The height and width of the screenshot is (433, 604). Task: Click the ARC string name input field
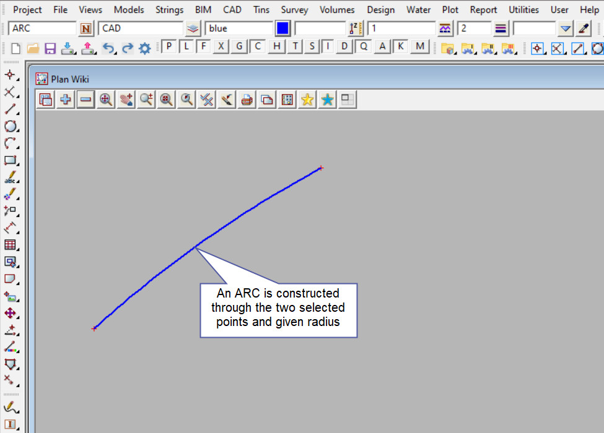42,28
